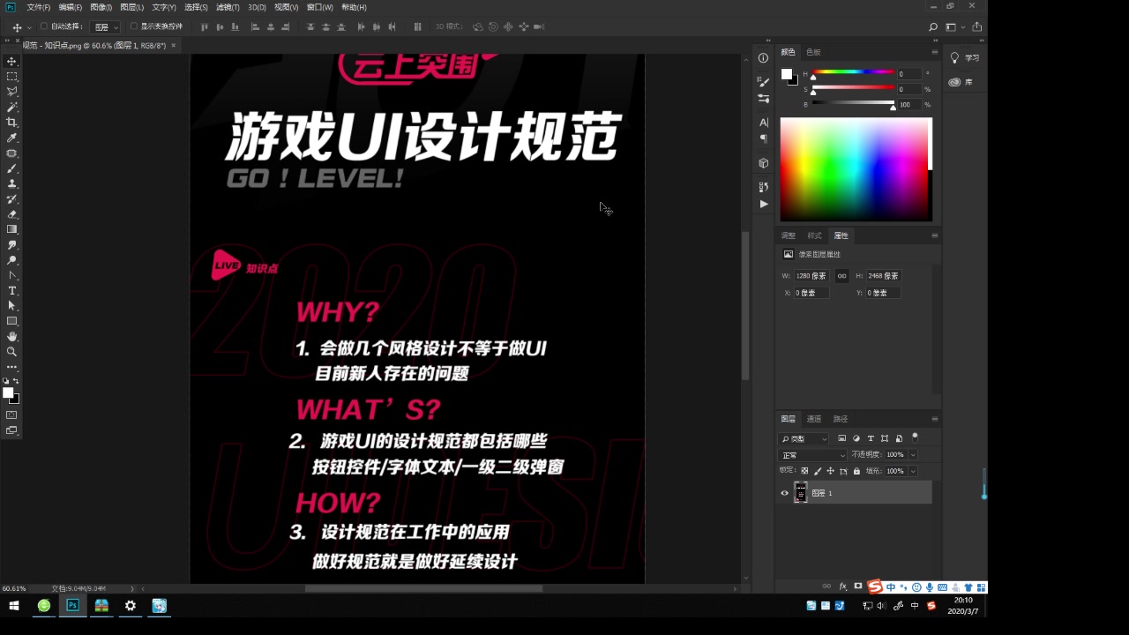This screenshot has height=635, width=1129.
Task: Close the 知识点.png document tab
Action: (x=173, y=45)
